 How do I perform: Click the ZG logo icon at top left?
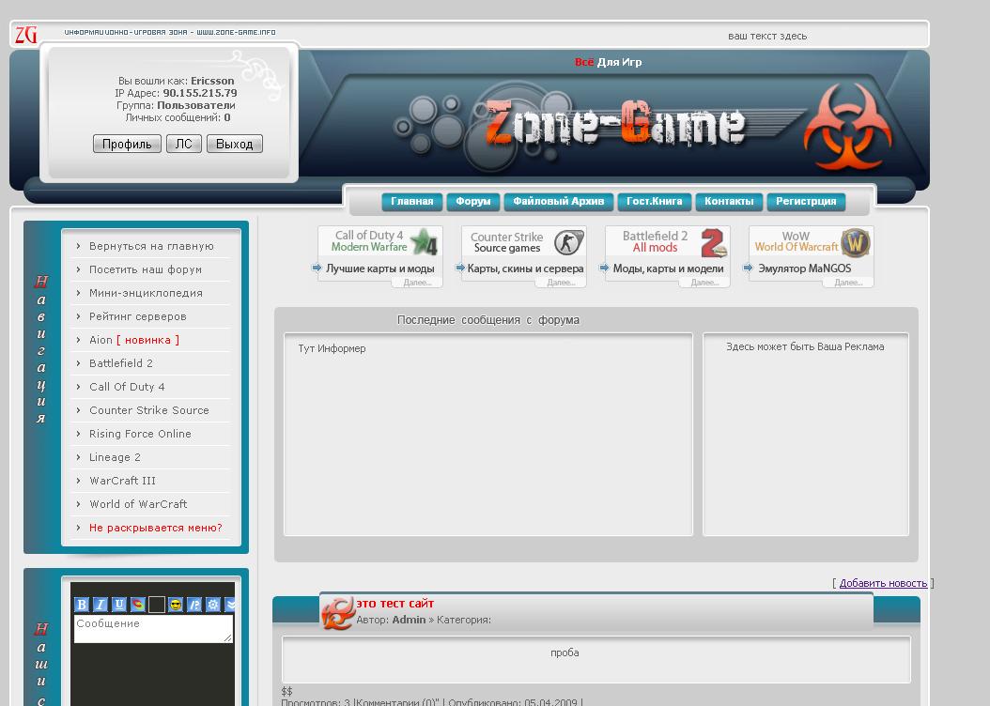pos(26,34)
